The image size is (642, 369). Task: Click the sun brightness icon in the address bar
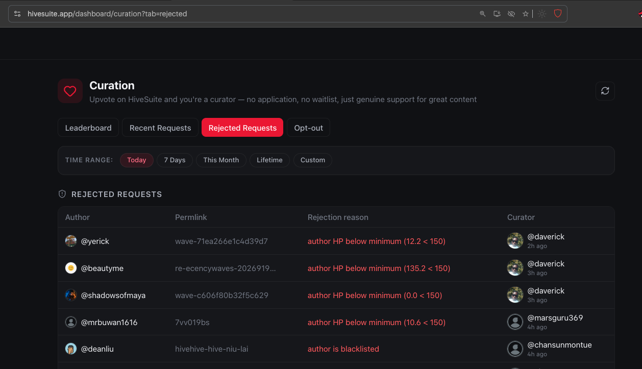click(x=542, y=14)
